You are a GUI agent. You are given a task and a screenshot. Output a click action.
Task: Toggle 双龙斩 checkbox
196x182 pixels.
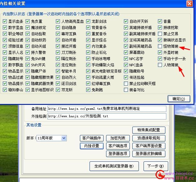point(58,90)
